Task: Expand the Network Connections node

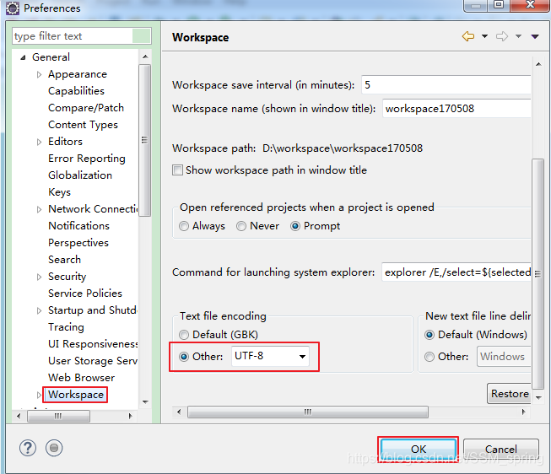Action: [39, 209]
